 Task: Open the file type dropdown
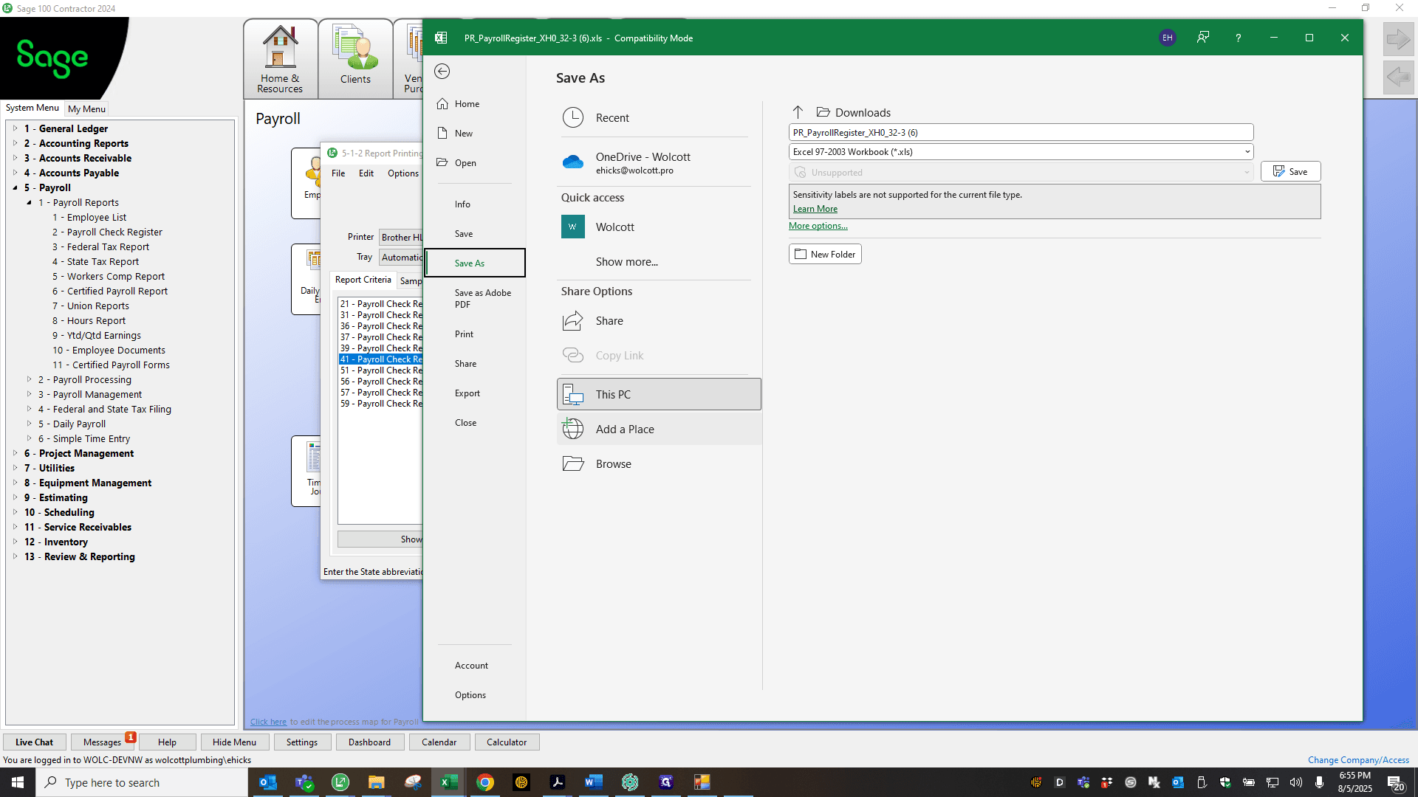[x=1021, y=152]
